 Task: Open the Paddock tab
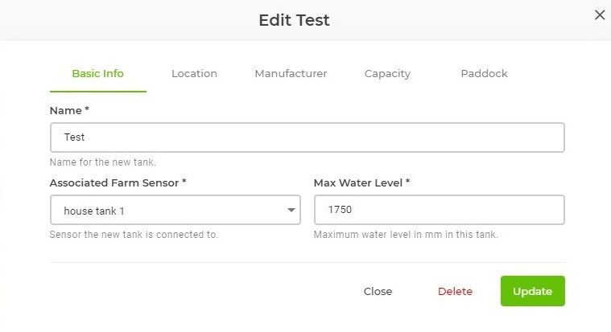[484, 73]
